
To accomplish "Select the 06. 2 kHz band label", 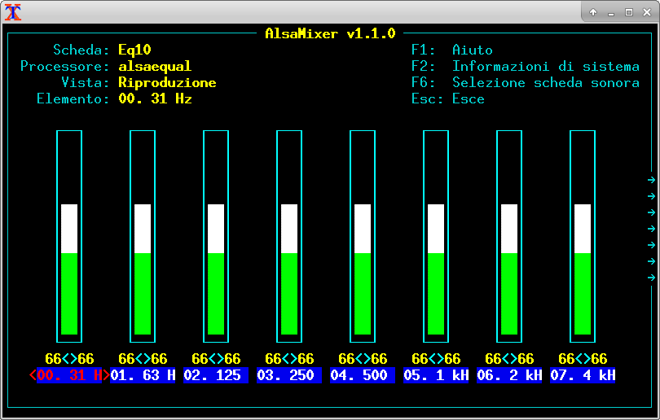I will coord(509,375).
